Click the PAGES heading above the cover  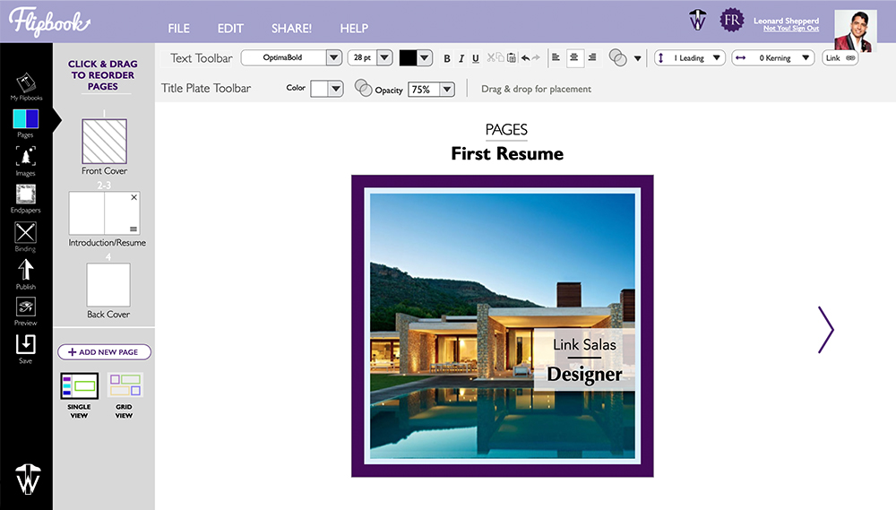pos(506,130)
